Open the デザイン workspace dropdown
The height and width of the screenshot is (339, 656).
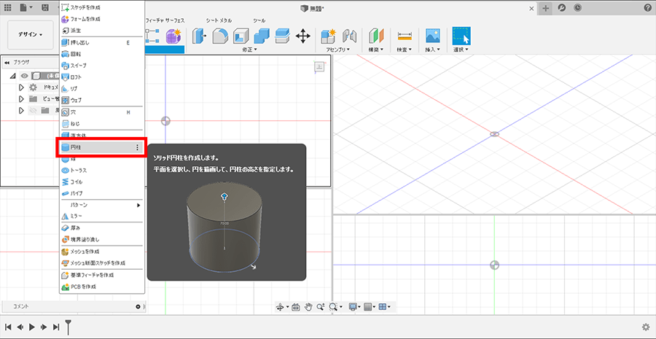click(x=31, y=34)
